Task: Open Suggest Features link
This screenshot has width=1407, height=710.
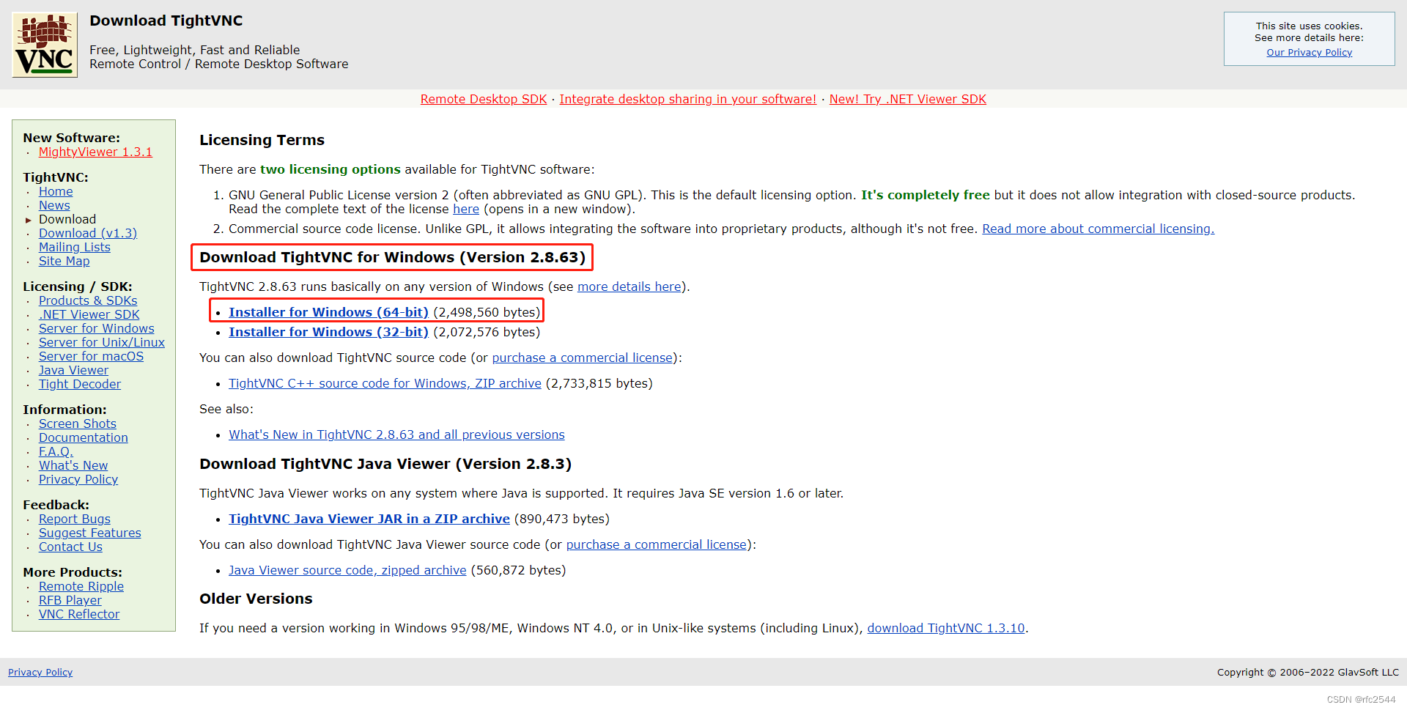Action: pyautogui.click(x=90, y=533)
